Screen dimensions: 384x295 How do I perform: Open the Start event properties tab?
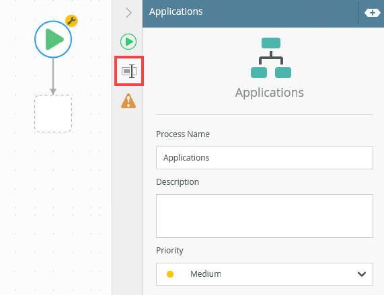click(x=128, y=42)
